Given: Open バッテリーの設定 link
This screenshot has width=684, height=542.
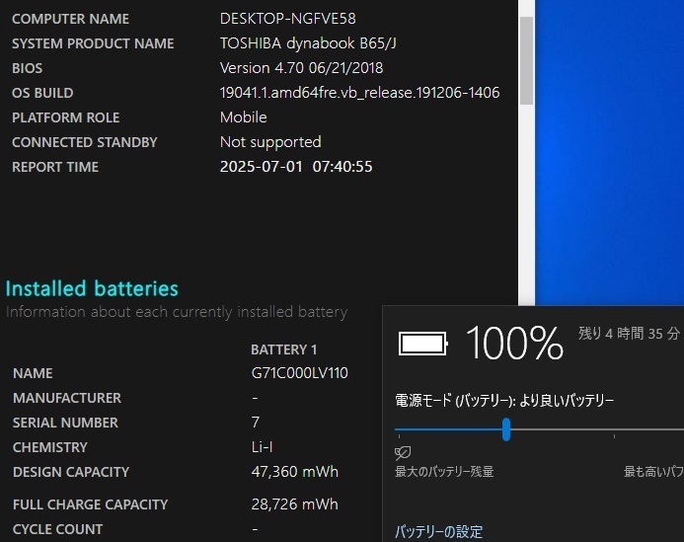Looking at the screenshot, I should click(x=438, y=531).
